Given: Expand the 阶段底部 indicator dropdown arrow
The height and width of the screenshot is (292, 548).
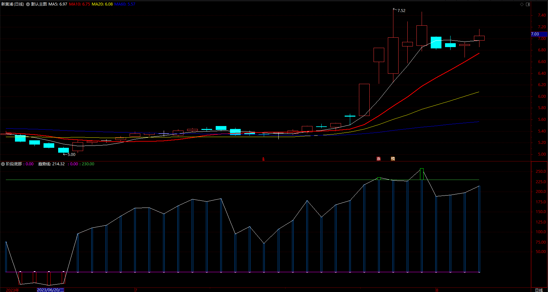Looking at the screenshot, I should click(x=3, y=164).
